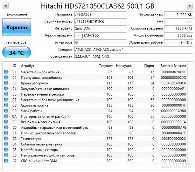Click the Хорошо health status button
195x172 pixels.
point(17,27)
